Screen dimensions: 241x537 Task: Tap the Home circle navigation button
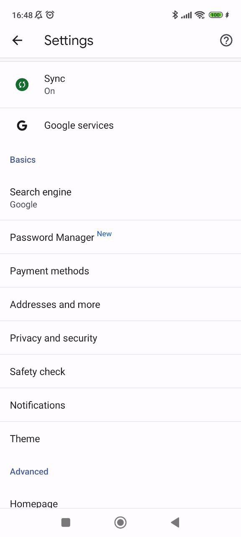point(120,522)
